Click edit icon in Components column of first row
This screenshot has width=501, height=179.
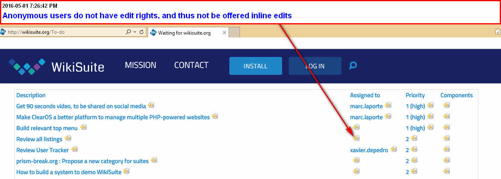(x=447, y=106)
